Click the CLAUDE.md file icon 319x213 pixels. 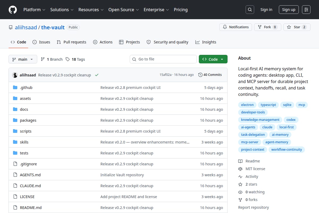(x=15, y=186)
